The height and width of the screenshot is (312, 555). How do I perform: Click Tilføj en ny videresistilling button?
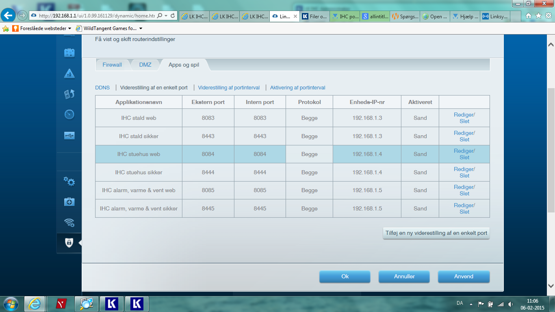pos(436,233)
